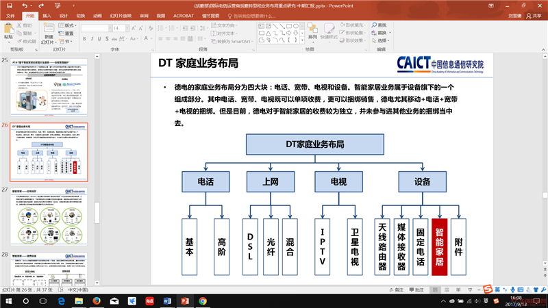The width and height of the screenshot is (548, 308).
Task: Click the Tell Me search box
Action: (x=251, y=16)
